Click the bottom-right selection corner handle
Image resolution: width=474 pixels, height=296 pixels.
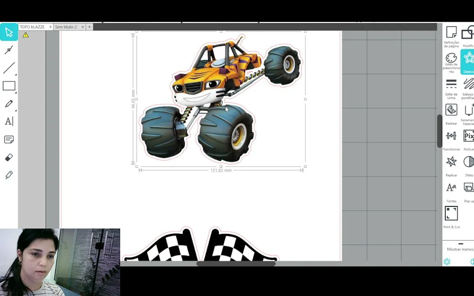pos(305,166)
